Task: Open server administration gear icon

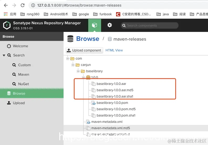Action: pyautogui.click(x=110, y=25)
